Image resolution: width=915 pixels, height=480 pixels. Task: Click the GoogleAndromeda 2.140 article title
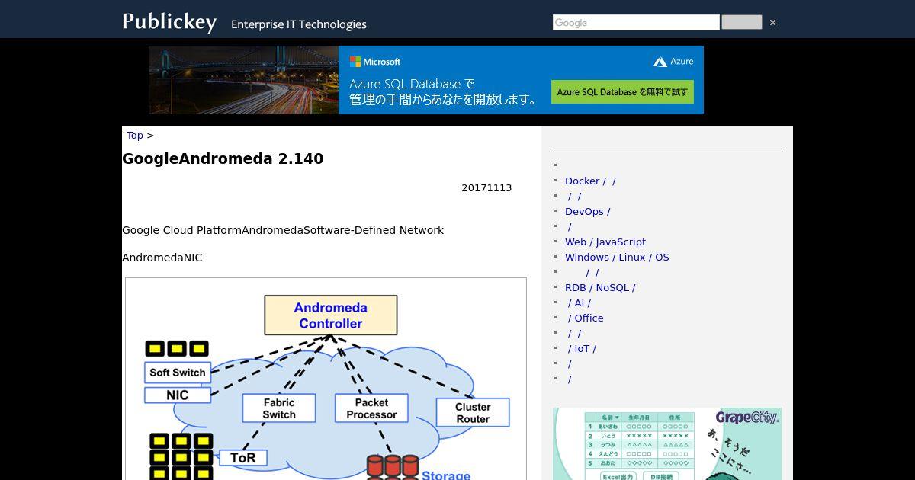pyautogui.click(x=223, y=158)
